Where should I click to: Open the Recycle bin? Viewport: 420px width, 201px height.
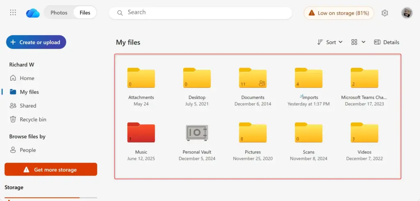pos(33,120)
